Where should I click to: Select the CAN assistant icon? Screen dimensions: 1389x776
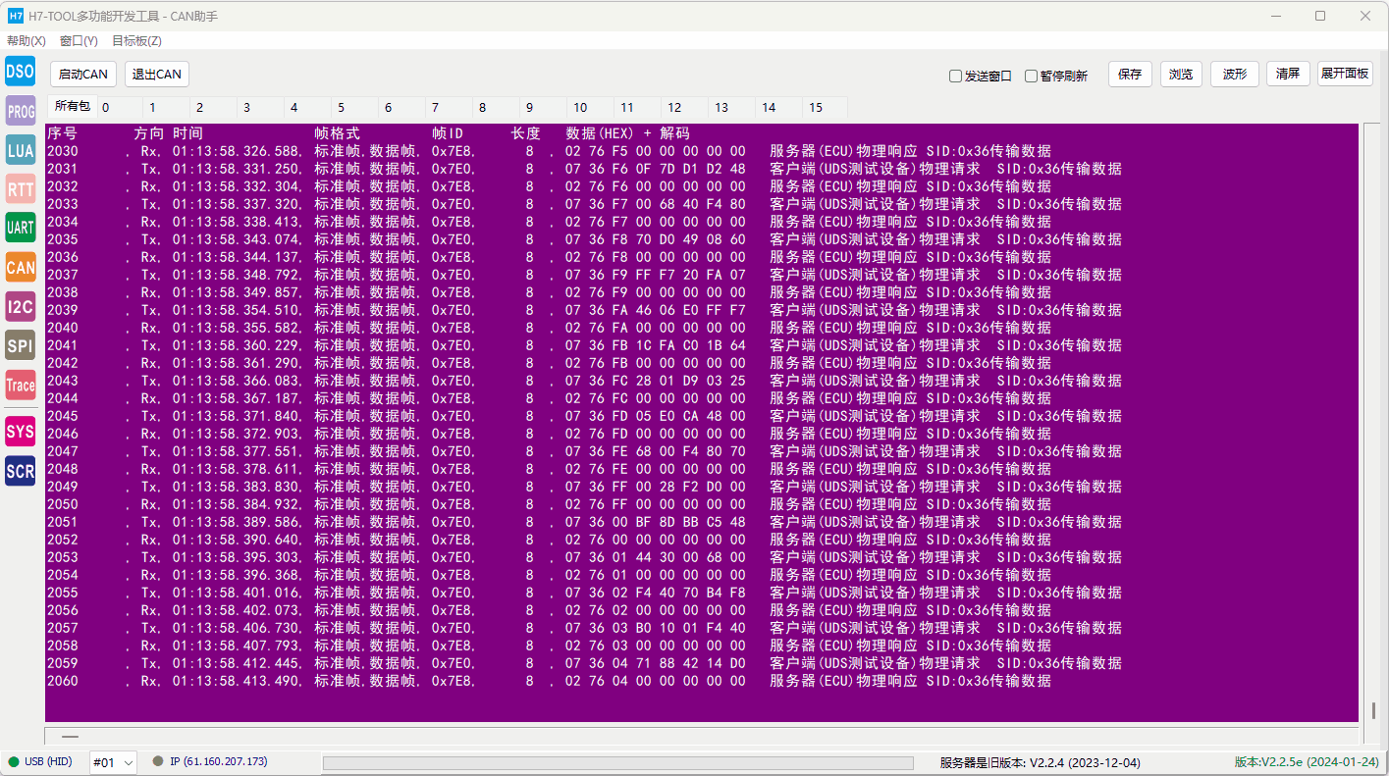point(21,267)
